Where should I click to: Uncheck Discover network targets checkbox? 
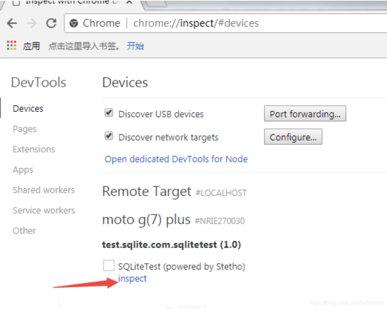(109, 136)
